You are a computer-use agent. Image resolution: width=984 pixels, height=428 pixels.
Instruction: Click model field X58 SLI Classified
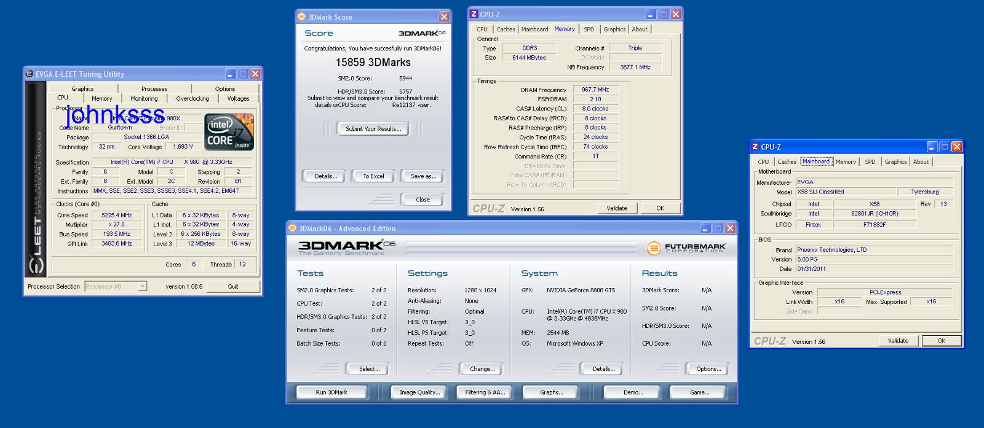click(x=845, y=192)
